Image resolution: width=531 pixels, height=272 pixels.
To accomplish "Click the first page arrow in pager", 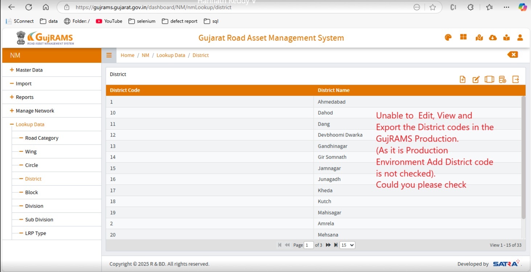I will [279, 245].
